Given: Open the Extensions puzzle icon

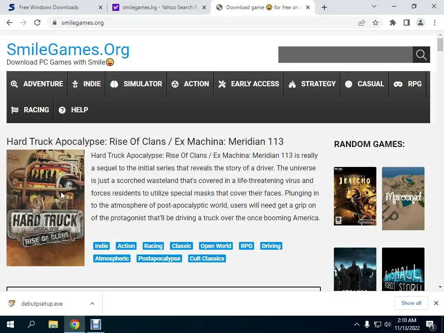Looking at the screenshot, I should (393, 23).
